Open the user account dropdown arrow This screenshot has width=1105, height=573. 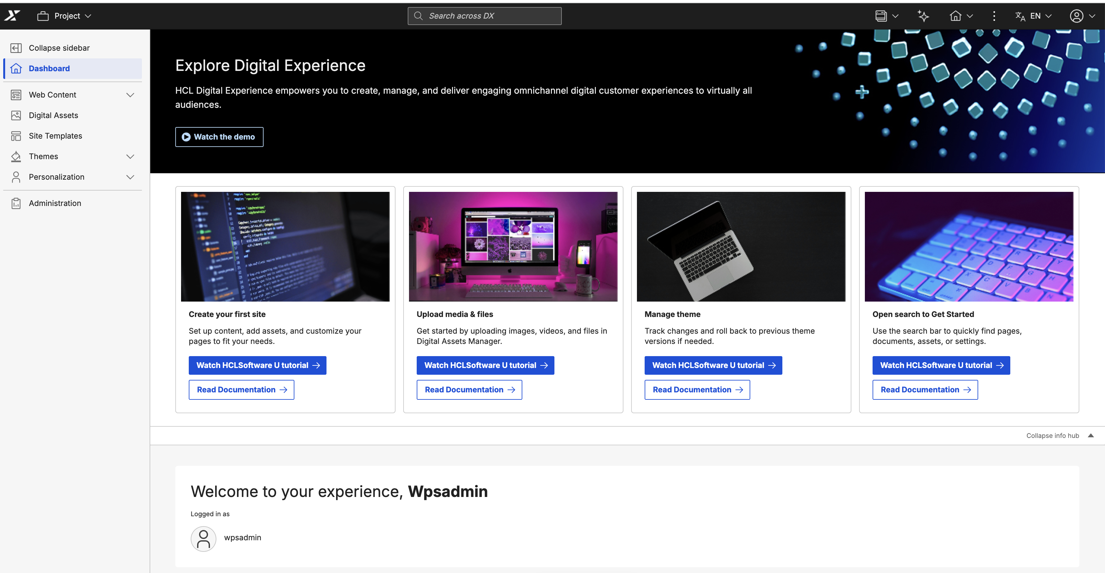(1092, 16)
